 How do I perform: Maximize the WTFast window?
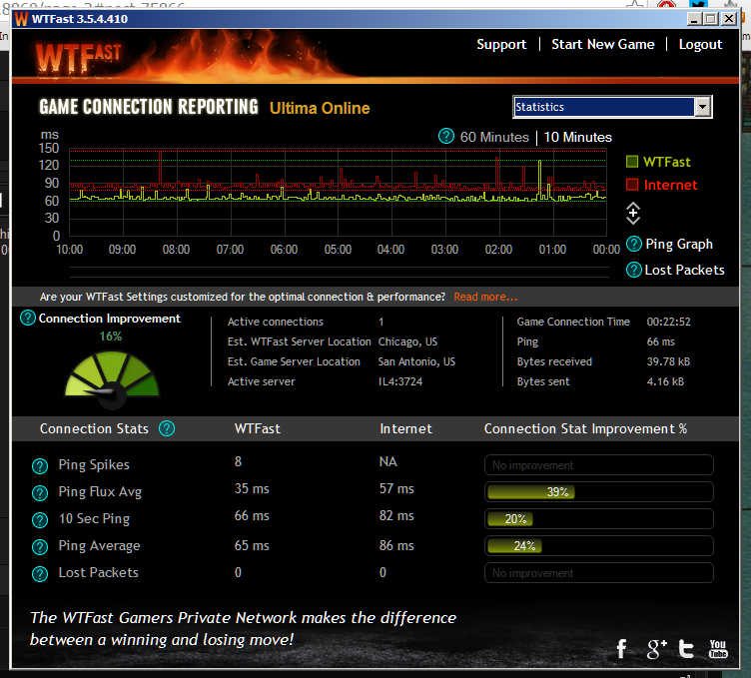click(711, 19)
